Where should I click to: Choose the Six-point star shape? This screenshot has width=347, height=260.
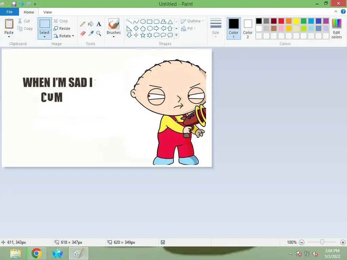click(x=149, y=35)
